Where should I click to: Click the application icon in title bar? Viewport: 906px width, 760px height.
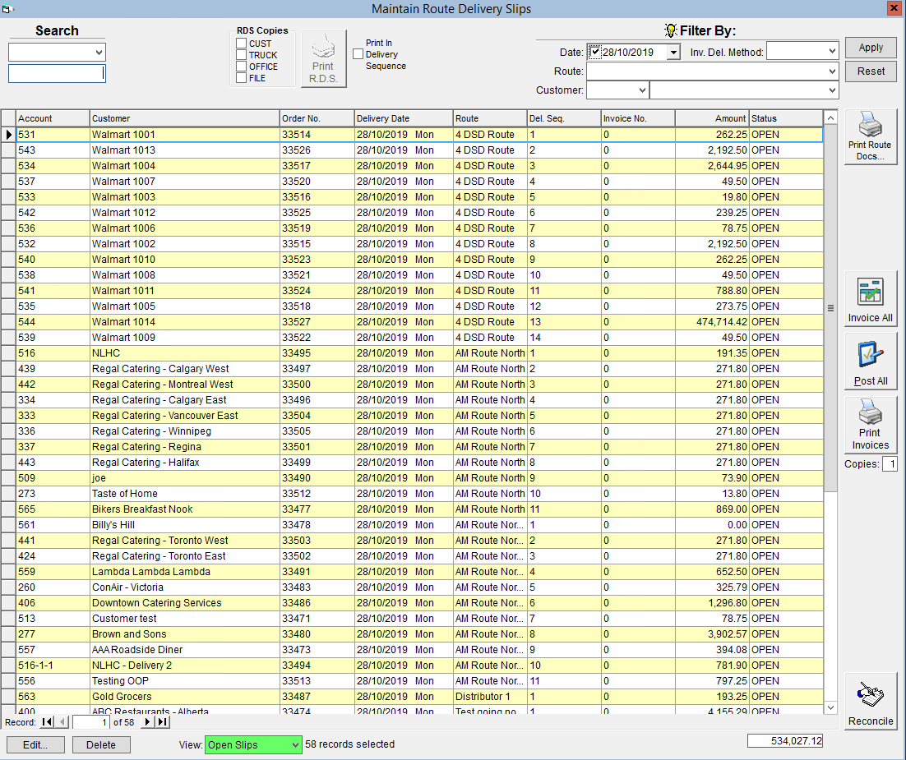click(8, 9)
